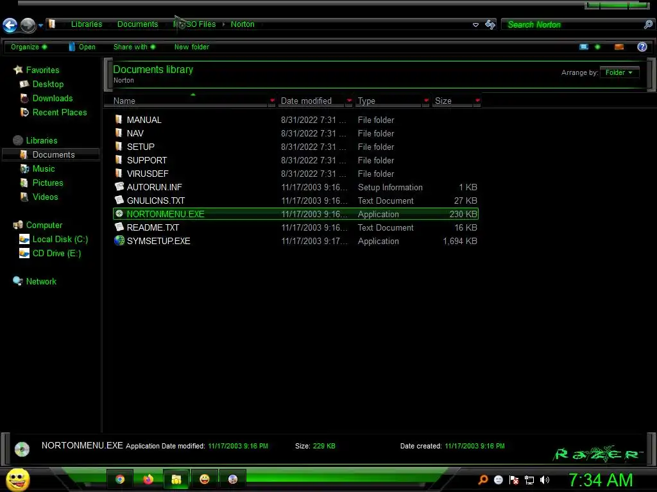The width and height of the screenshot is (657, 492).
Task: Open the view options dropdown arrow
Action: point(597,47)
